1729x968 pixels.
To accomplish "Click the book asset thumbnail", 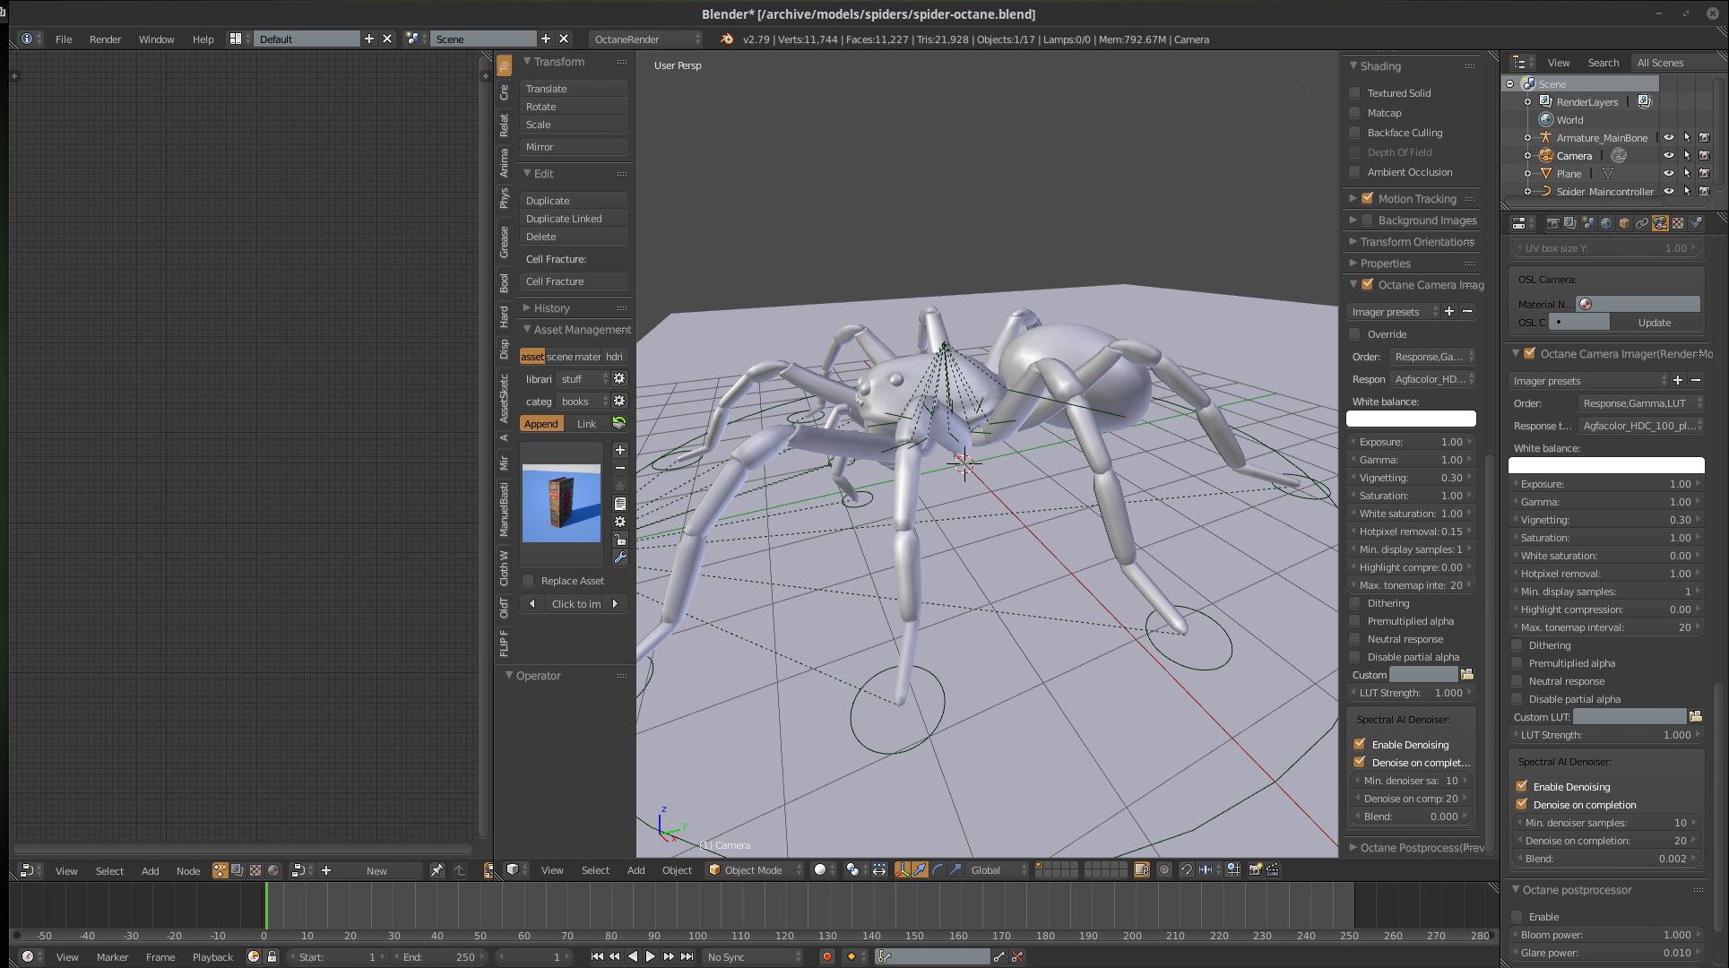I will point(561,503).
